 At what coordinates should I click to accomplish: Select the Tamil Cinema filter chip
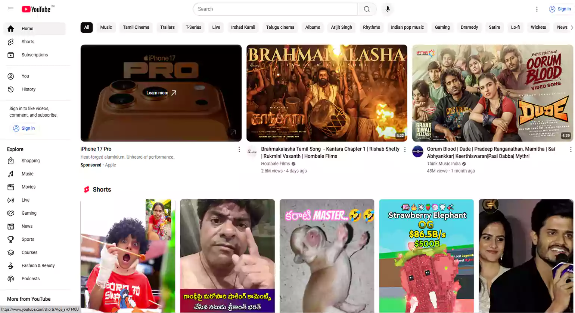tap(136, 28)
